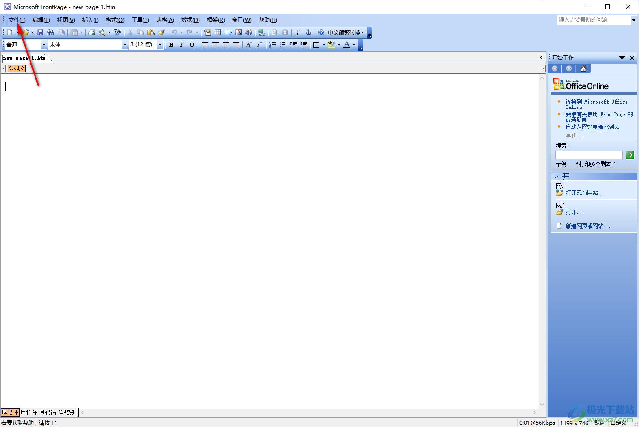This screenshot has width=639, height=427.
Task: Click the Insert Hyperlink globe icon
Action: click(x=262, y=32)
